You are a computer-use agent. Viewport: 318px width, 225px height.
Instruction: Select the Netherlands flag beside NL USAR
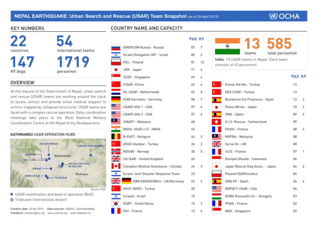[116, 92]
